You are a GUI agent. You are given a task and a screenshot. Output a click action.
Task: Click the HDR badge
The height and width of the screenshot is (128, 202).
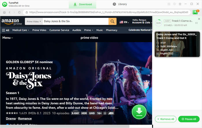click(84, 113)
